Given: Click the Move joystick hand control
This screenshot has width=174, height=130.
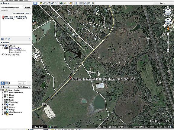Looking at the screenshot, I should 168,22.
